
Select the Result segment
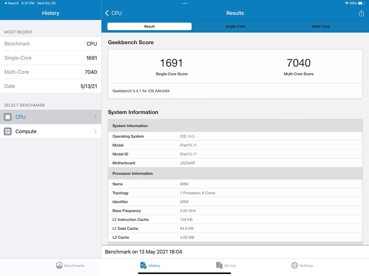click(x=149, y=26)
